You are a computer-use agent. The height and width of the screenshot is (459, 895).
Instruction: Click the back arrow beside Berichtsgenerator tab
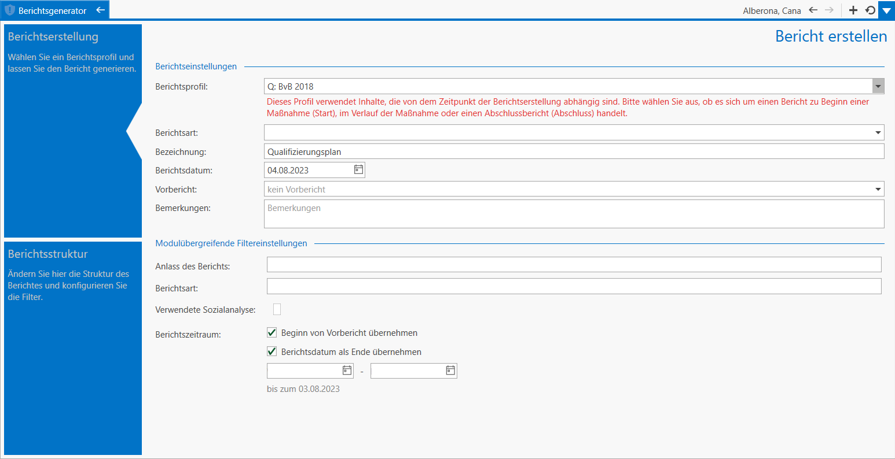click(x=100, y=10)
